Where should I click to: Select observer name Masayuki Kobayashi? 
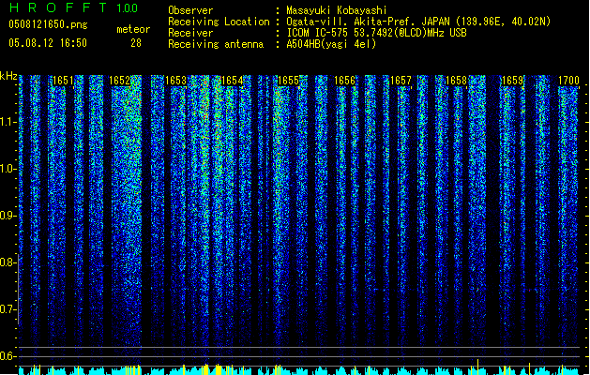click(x=337, y=10)
